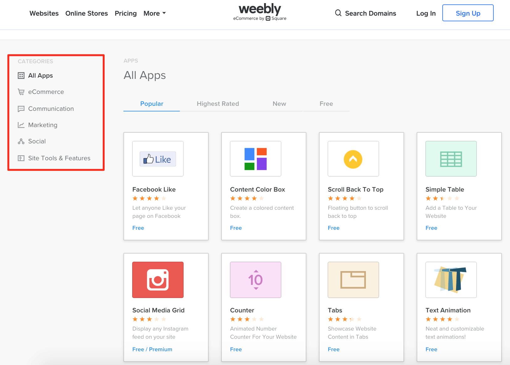510x365 pixels.
Task: Switch to the Free tab
Action: click(326, 104)
